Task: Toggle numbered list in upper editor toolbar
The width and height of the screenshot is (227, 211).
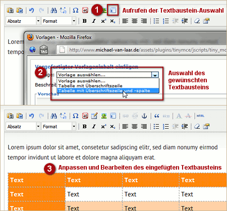Action: click(x=165, y=21)
